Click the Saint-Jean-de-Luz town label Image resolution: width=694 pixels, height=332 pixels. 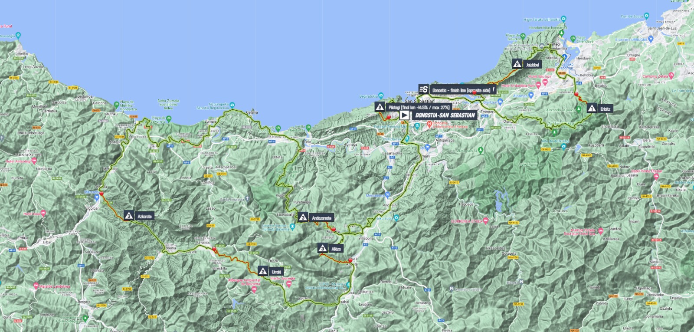661,28
